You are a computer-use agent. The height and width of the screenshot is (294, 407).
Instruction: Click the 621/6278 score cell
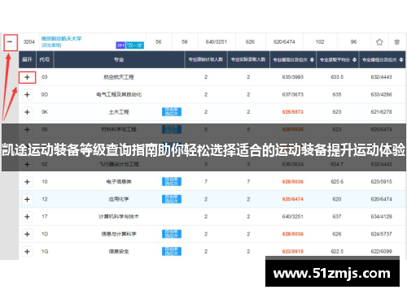click(x=382, y=112)
